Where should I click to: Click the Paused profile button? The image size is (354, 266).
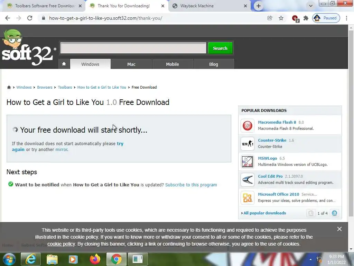point(326,18)
